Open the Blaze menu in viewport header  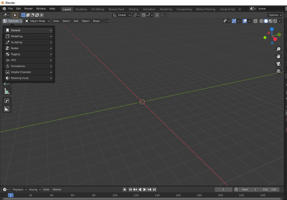point(97,21)
